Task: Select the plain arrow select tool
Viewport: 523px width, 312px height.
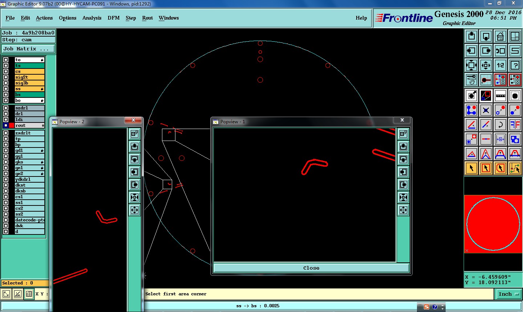Action: coord(471,168)
